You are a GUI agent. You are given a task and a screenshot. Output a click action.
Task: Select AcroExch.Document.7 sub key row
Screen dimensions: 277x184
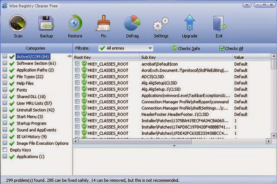185,70
